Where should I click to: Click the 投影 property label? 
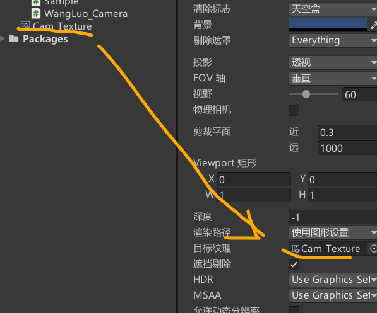coord(203,62)
